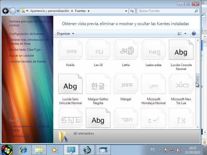Select the Lucida Sans Unicode Normal font icon
The image size is (207, 155).
[70, 84]
